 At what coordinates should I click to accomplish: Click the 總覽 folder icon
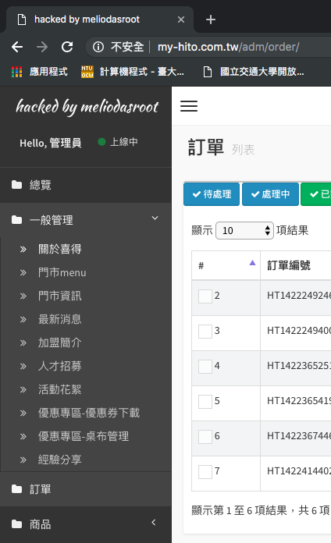(16, 185)
